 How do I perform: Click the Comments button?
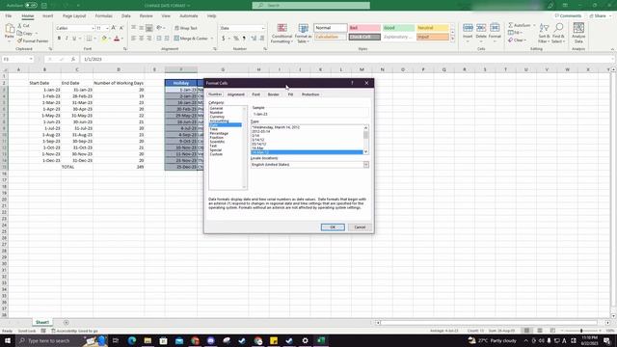(568, 16)
